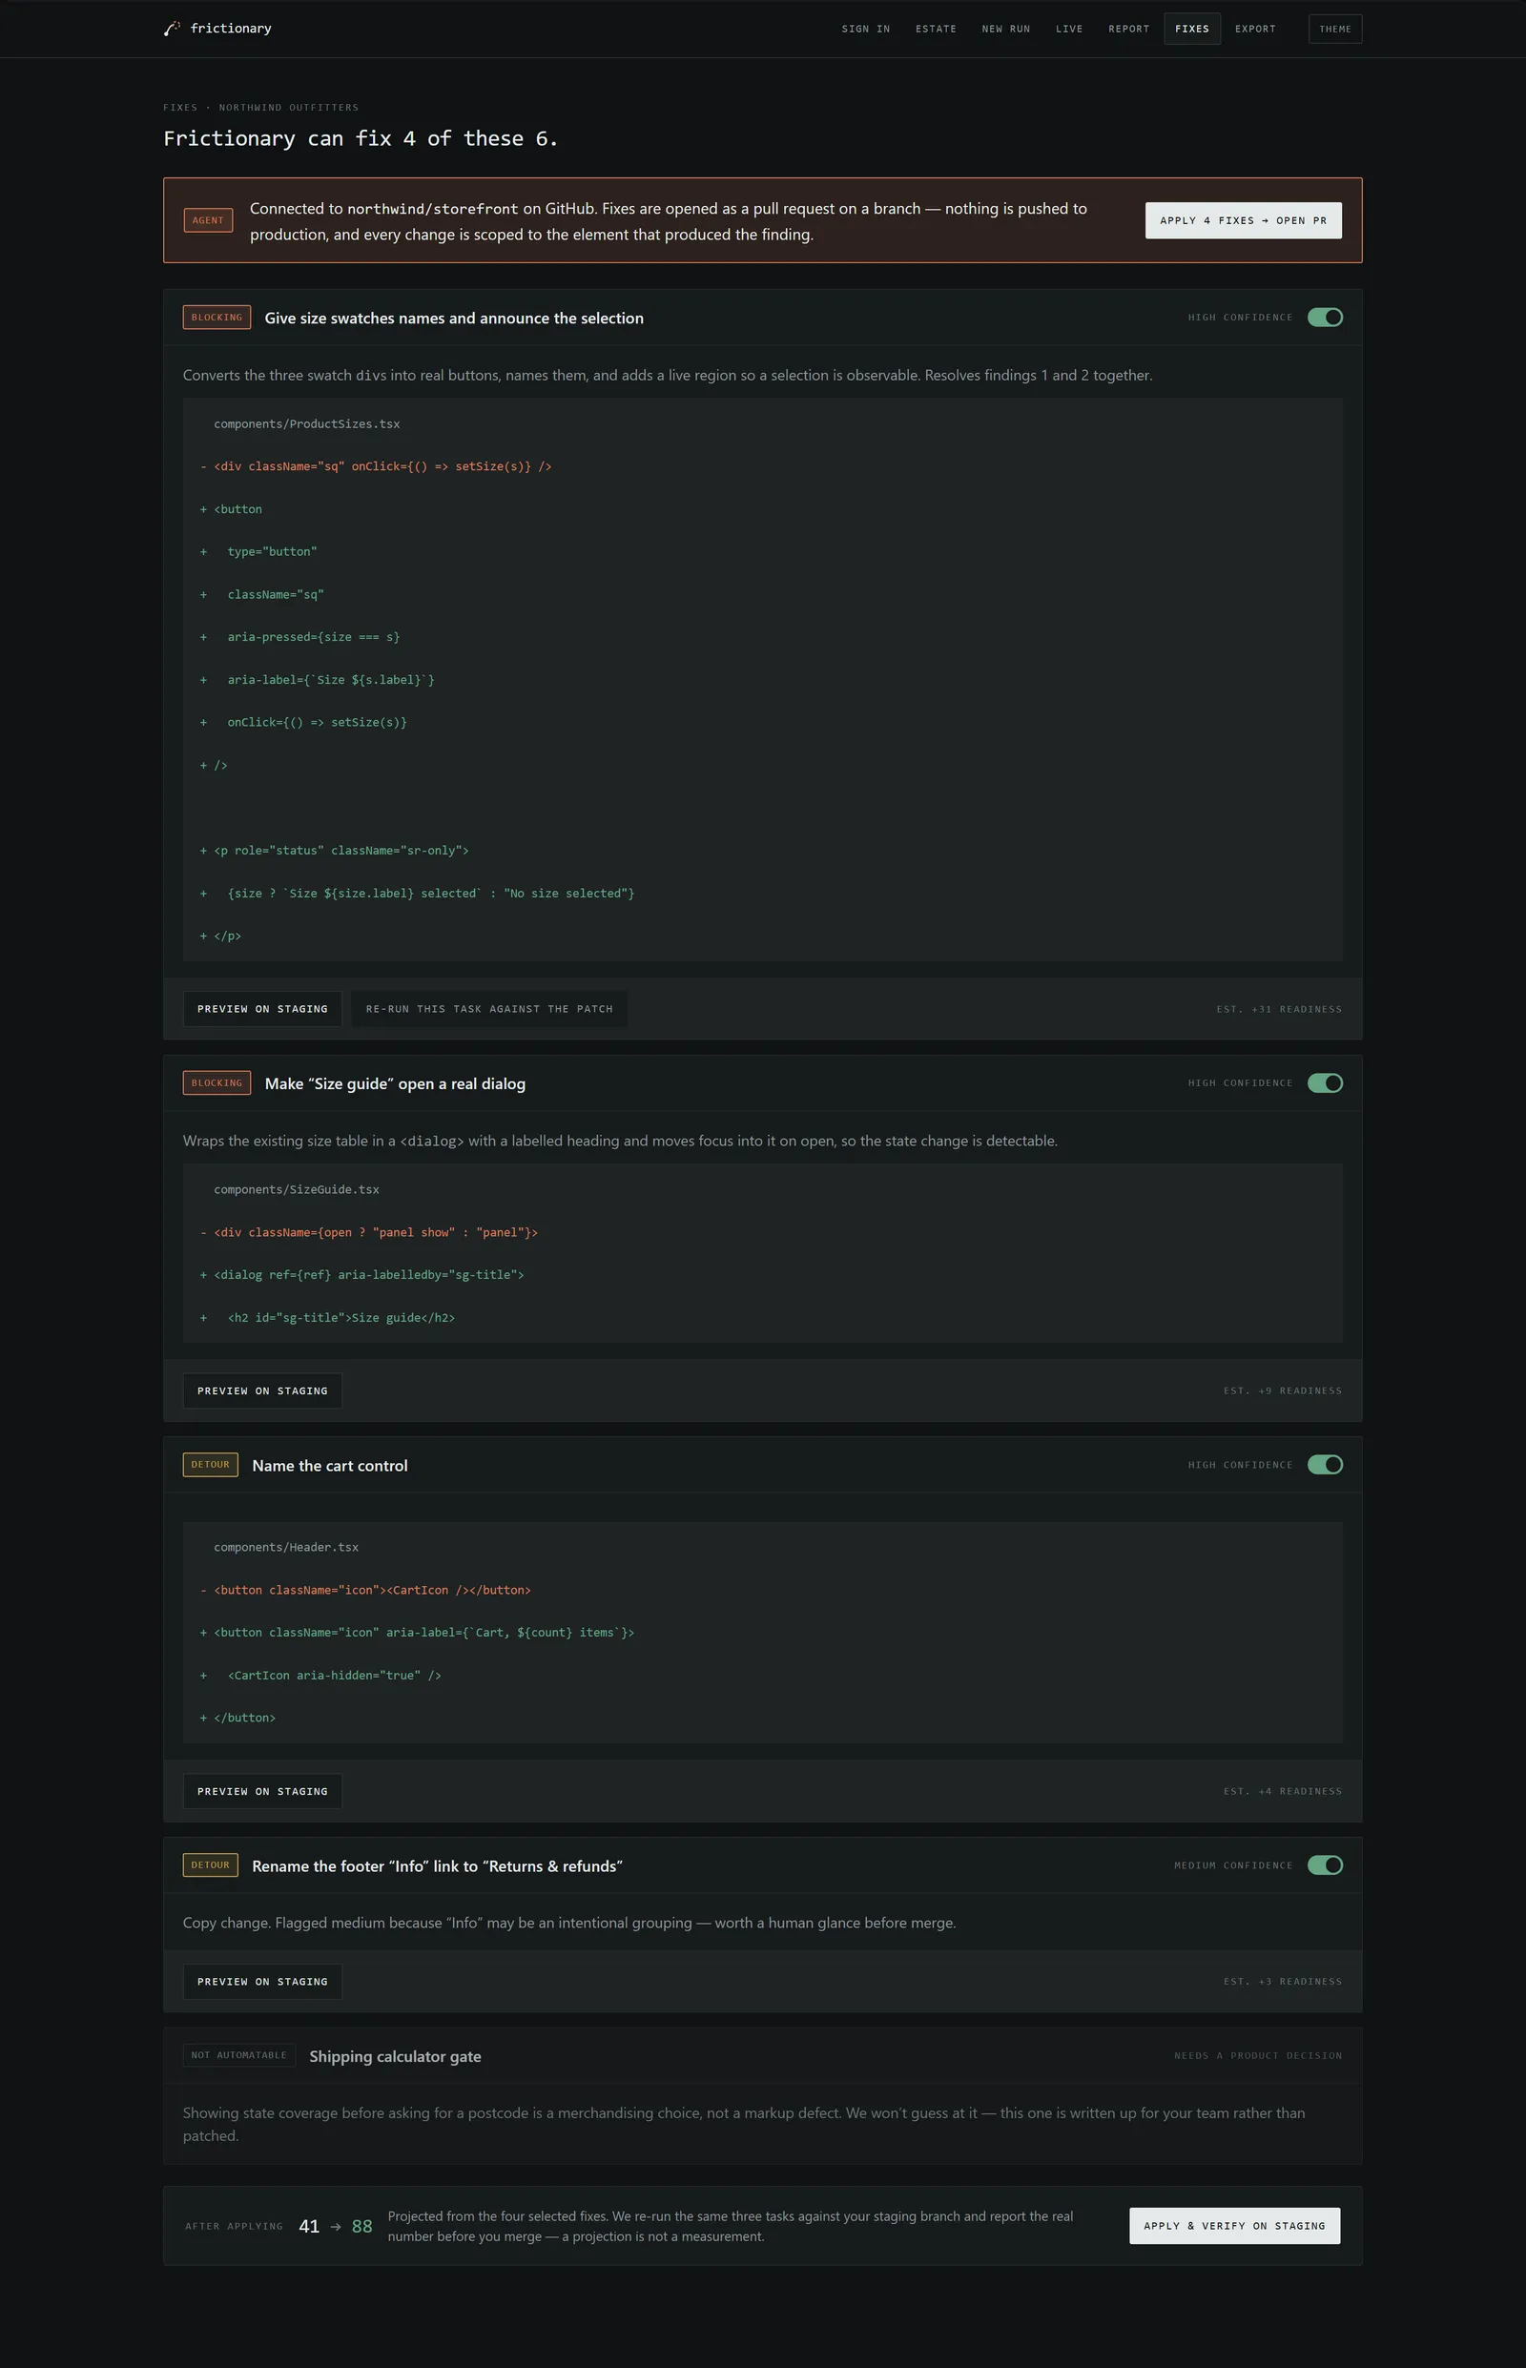This screenshot has width=1526, height=2368.
Task: Click the aria-pressed={size === s} diff line
Action: point(300,637)
